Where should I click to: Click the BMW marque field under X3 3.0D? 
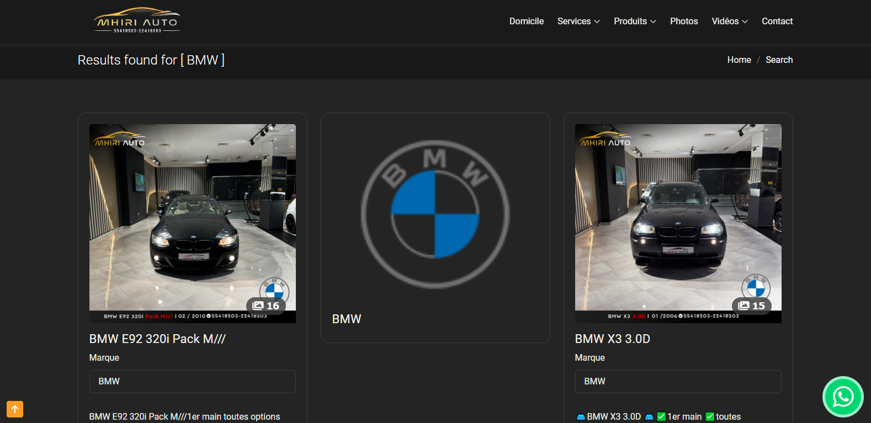coord(678,382)
